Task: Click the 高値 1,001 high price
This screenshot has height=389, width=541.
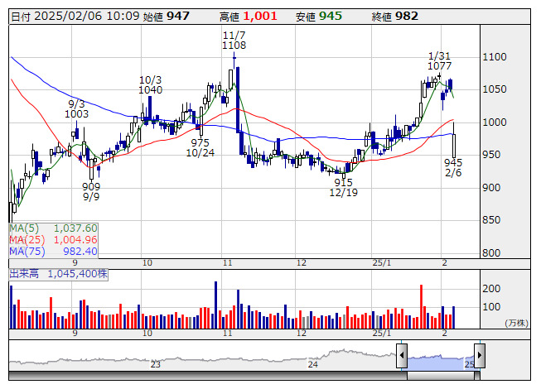Action: pos(249,17)
